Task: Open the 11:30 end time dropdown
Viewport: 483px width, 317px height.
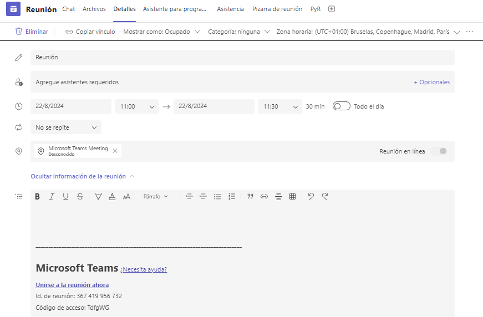Action: click(280, 106)
